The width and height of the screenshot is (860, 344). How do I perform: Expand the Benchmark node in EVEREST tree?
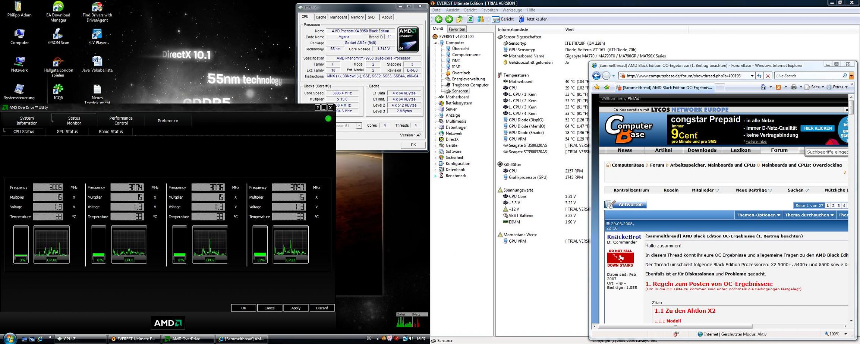pyautogui.click(x=435, y=176)
